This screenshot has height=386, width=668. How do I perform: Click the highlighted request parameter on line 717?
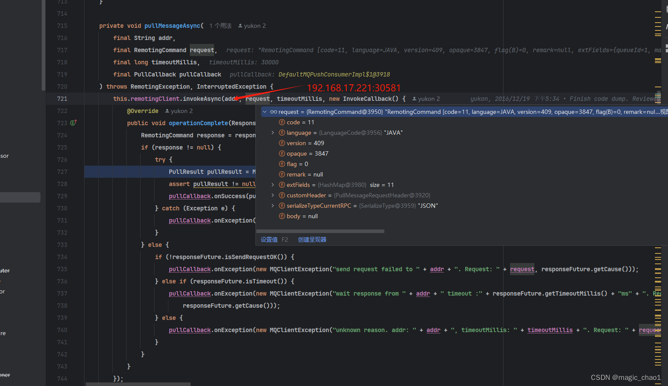coord(202,50)
